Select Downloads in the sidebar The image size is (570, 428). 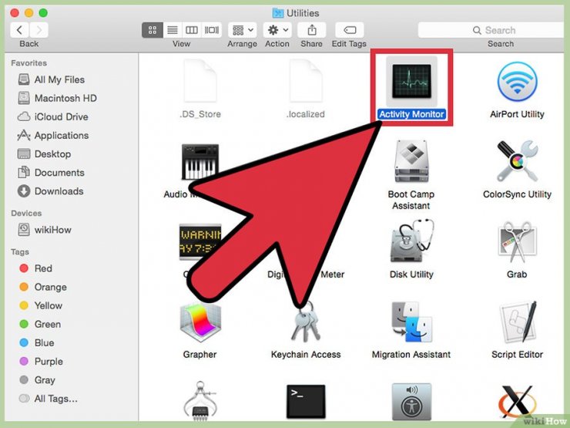[x=59, y=191]
